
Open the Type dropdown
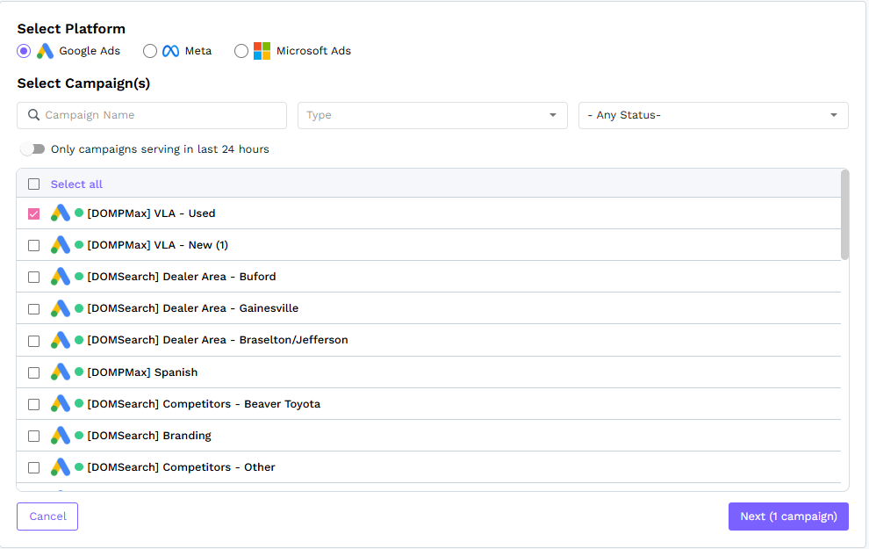point(433,115)
